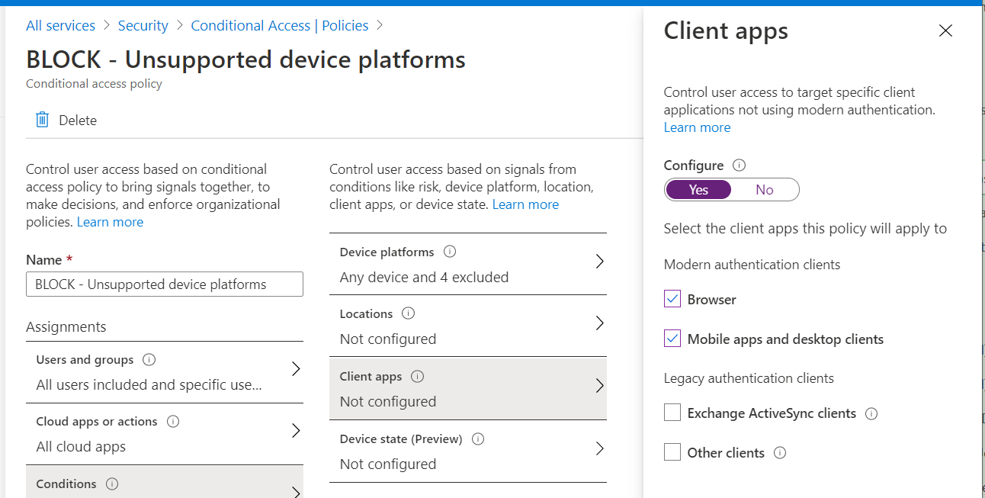The width and height of the screenshot is (985, 498).
Task: Expand the Conditions chevron
Action: pyautogui.click(x=296, y=492)
